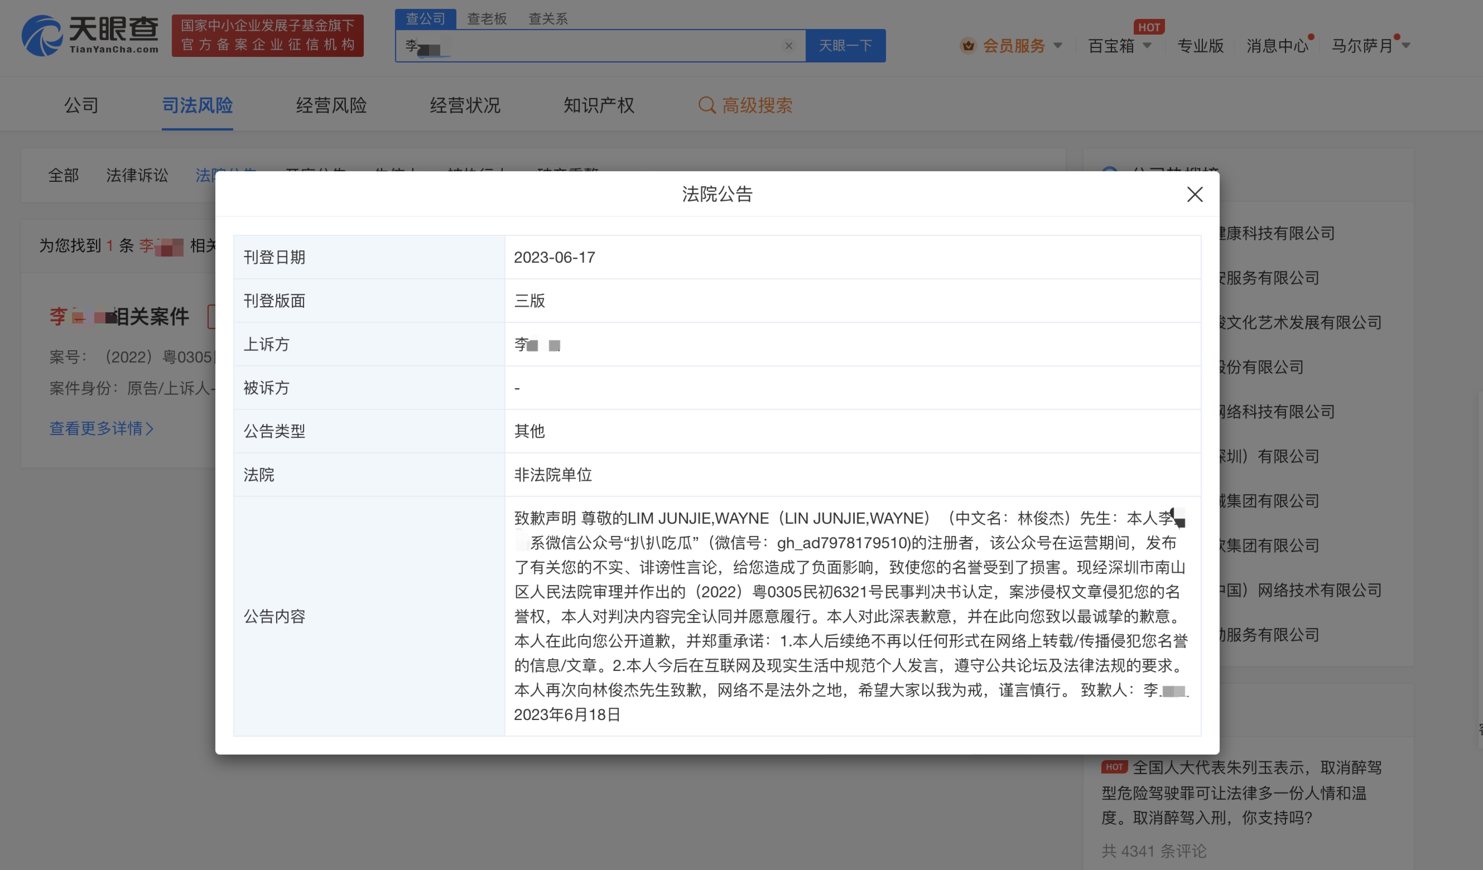Open 消息中心 notifications
Screen dimensions: 1483x870
(x=1277, y=46)
